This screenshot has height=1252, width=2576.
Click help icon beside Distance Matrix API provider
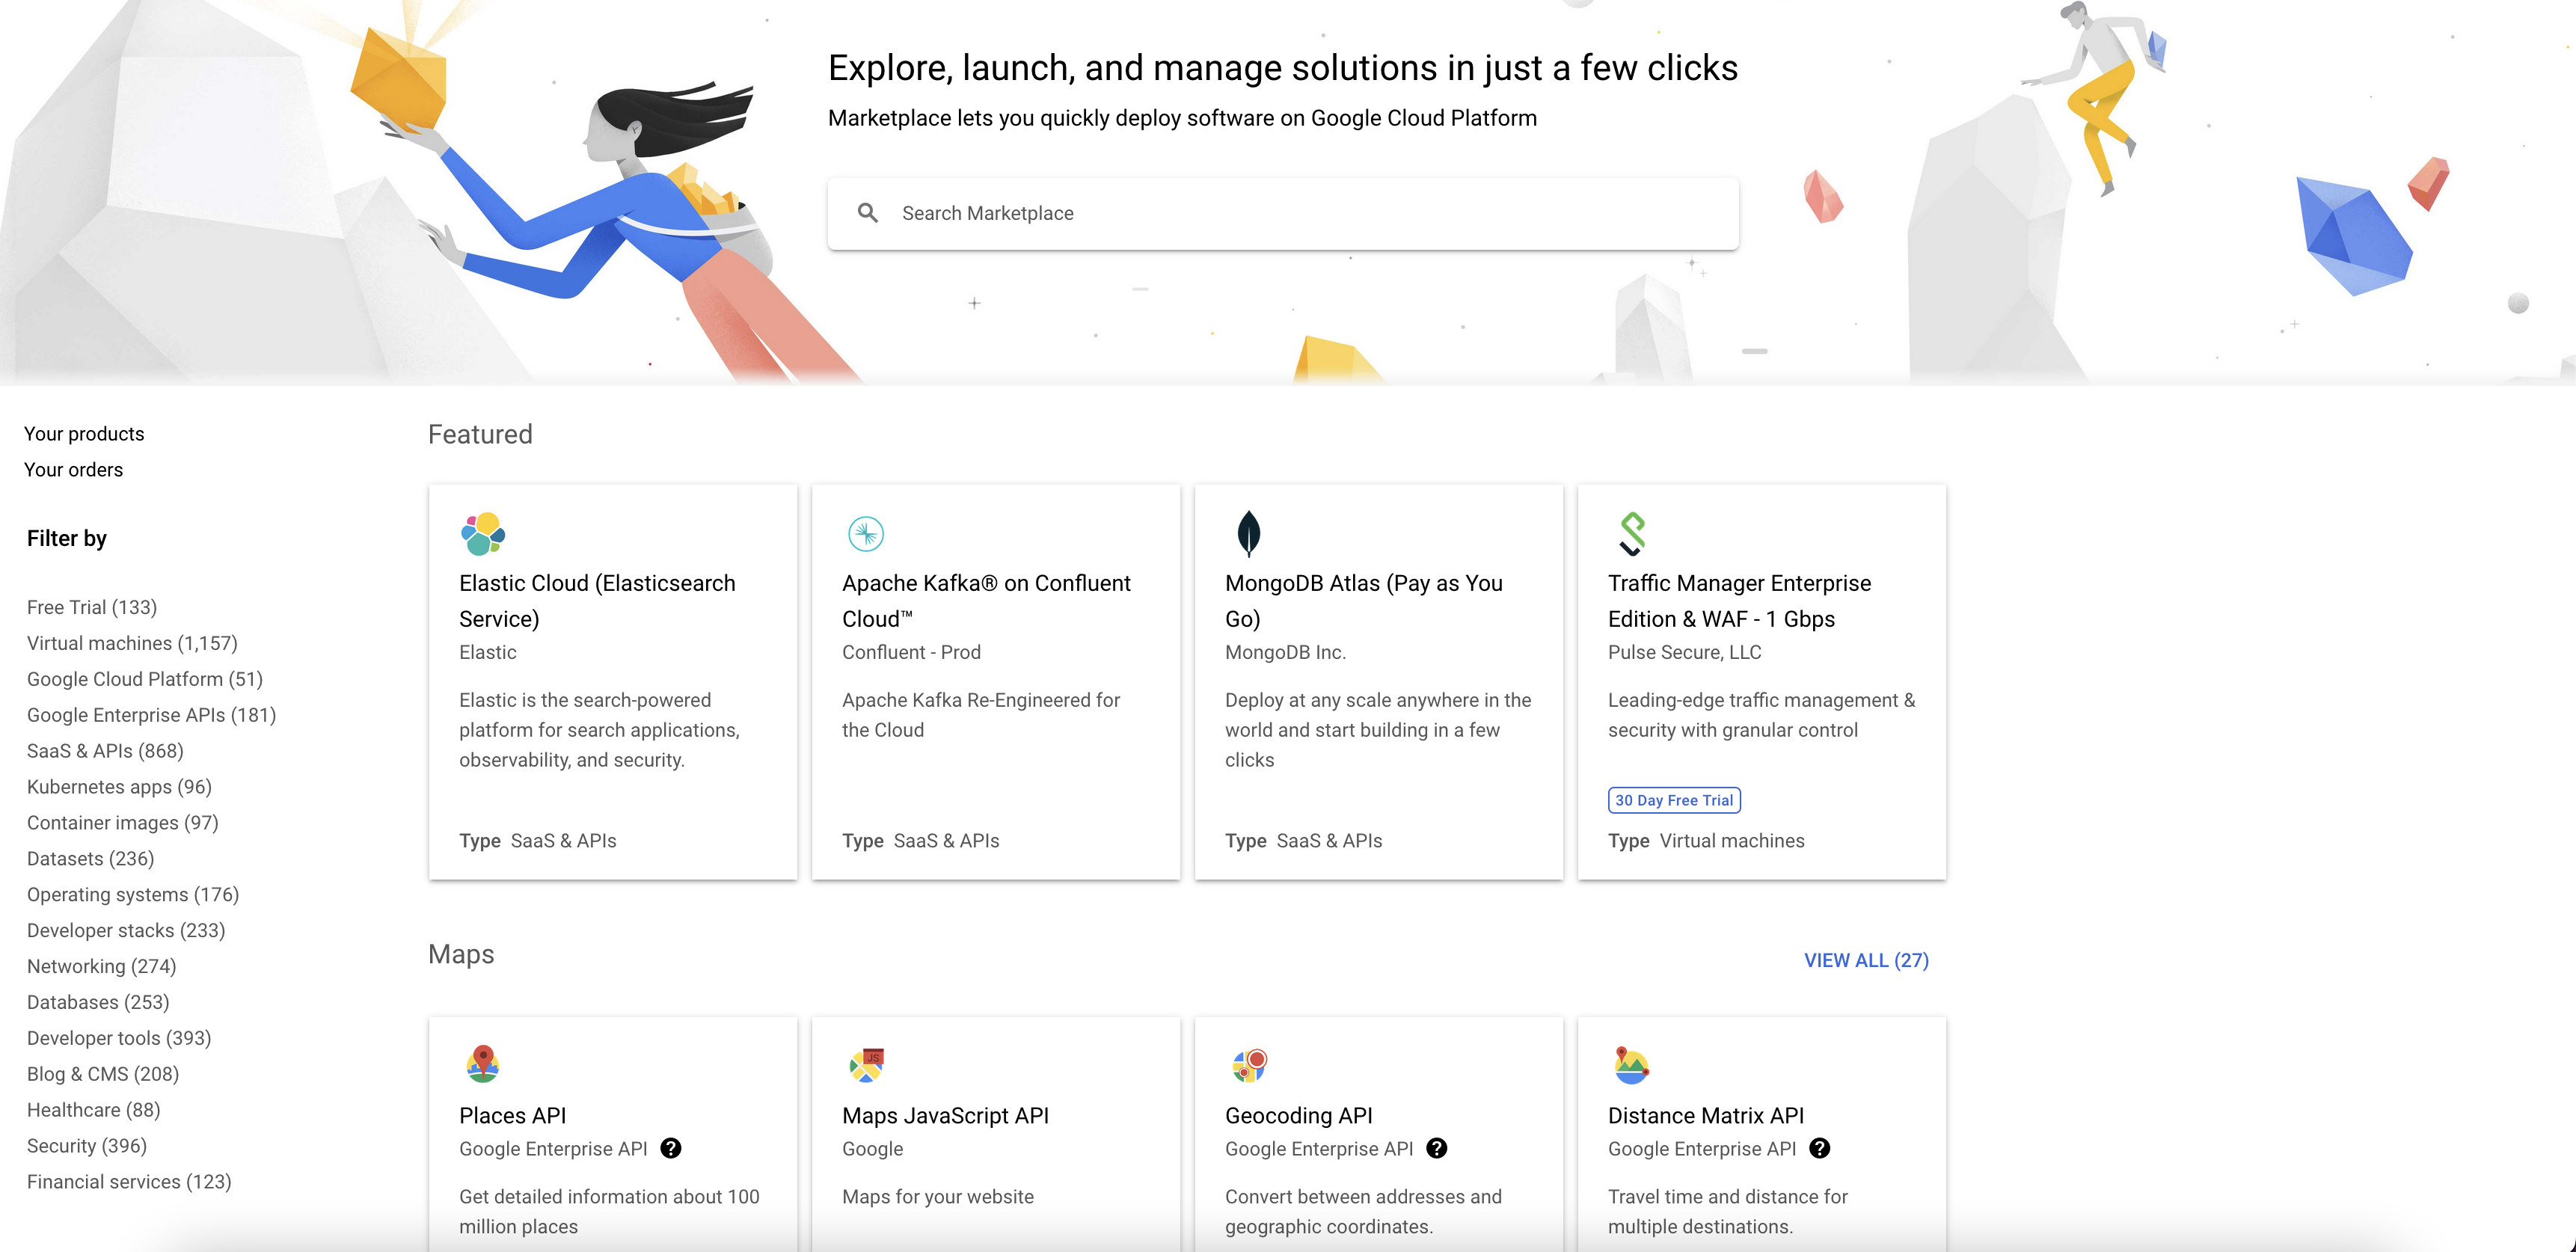pos(1819,1148)
